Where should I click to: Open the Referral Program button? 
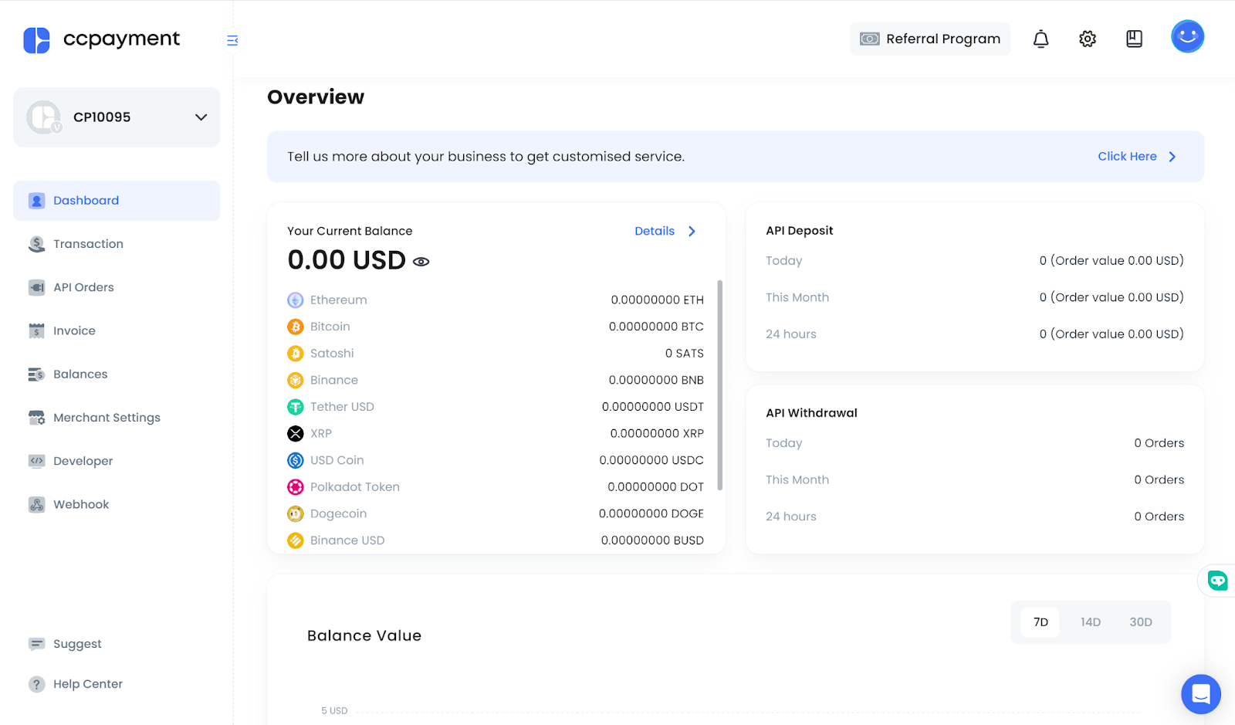tap(930, 39)
